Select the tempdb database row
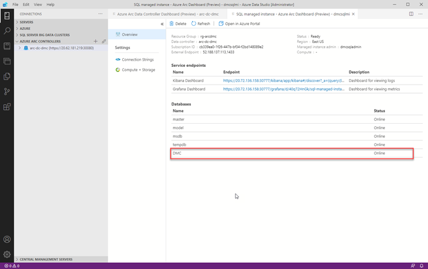428x269 pixels. (297, 145)
